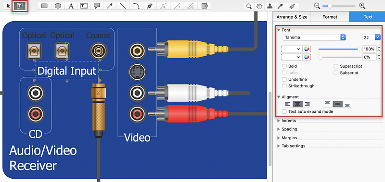
Task: Center text horizontally
Action: tap(297, 104)
